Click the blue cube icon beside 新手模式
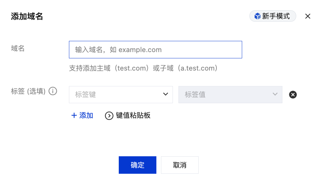 pos(258,16)
